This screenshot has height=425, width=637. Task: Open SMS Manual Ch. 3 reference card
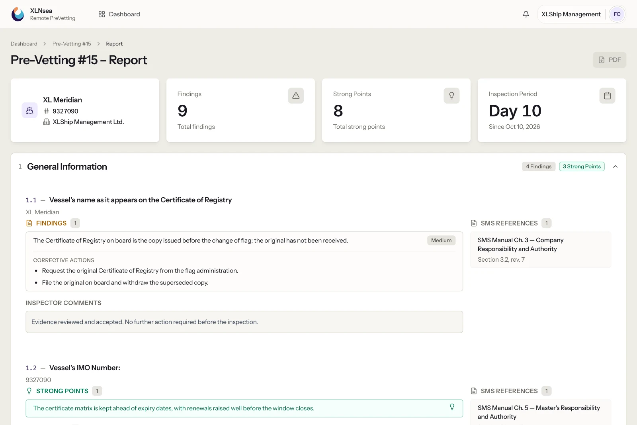point(540,250)
